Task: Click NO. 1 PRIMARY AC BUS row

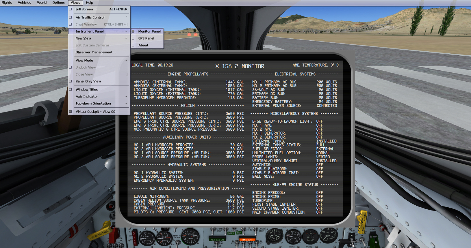Action: [294, 82]
